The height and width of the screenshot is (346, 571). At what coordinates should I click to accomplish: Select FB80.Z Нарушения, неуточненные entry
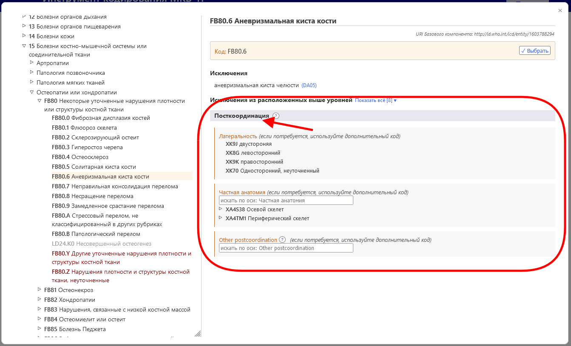tap(121, 276)
